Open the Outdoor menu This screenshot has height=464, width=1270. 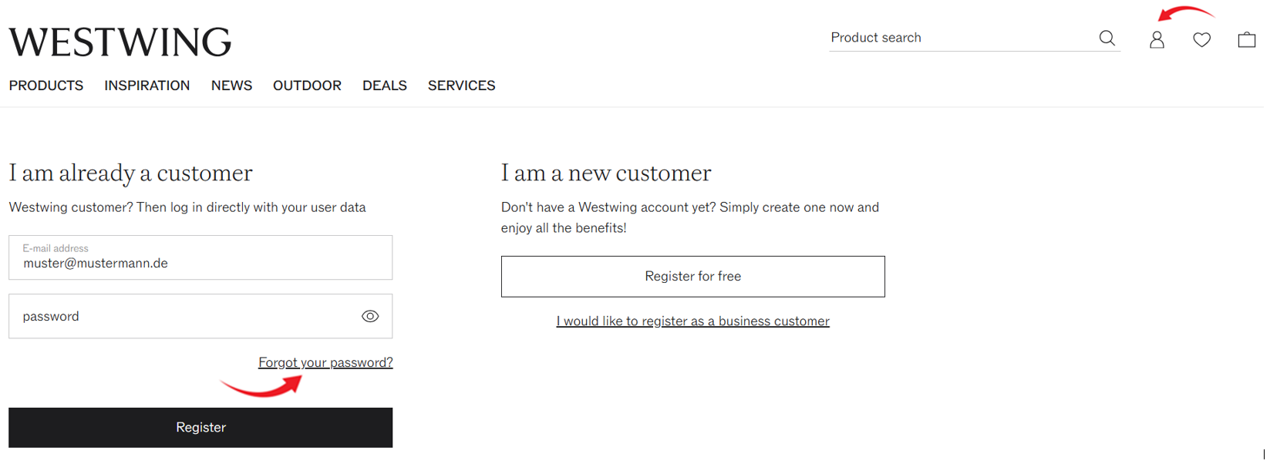[307, 86]
